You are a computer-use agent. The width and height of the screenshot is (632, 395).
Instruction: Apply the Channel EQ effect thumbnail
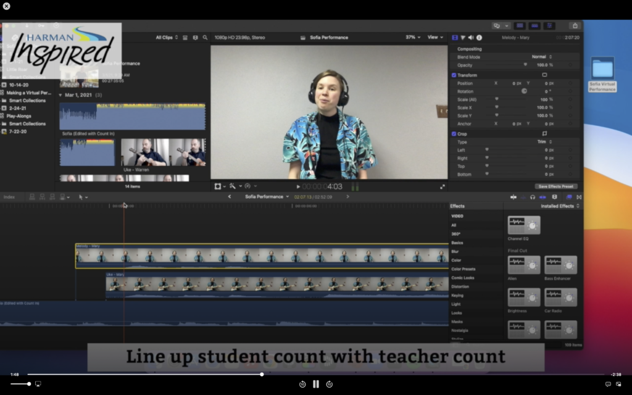[523, 225]
